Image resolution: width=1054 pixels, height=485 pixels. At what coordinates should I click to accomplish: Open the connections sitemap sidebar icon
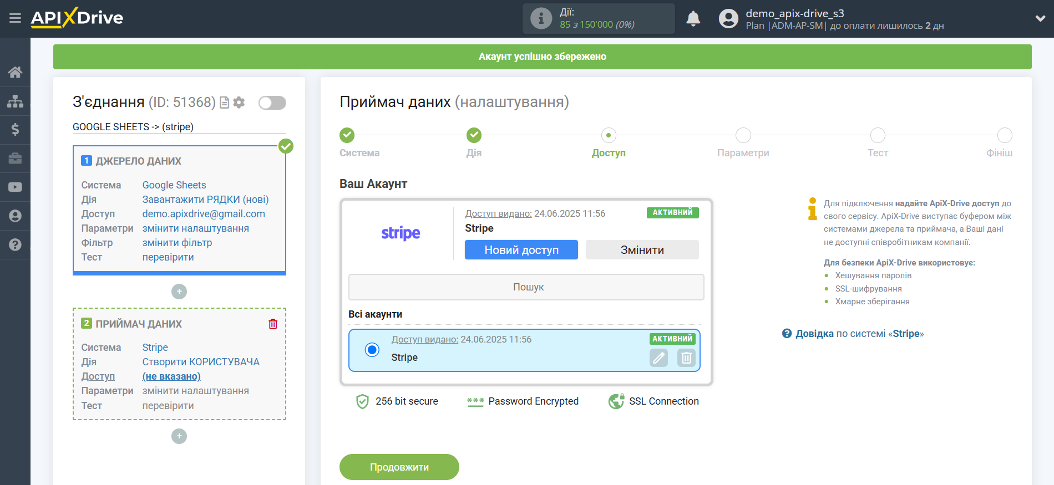pos(15,101)
